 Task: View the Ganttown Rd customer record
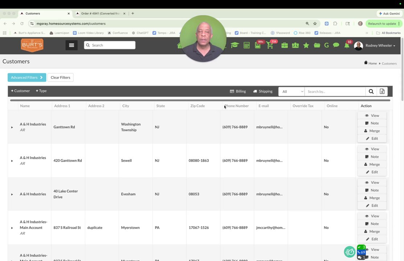(372, 116)
